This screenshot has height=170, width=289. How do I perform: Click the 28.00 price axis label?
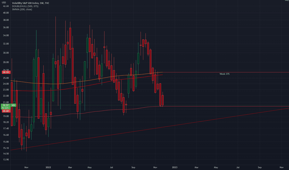click(x=6, y=62)
